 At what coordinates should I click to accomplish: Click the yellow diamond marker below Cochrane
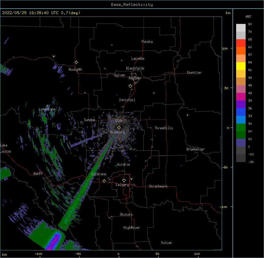pyautogui.click(x=104, y=181)
